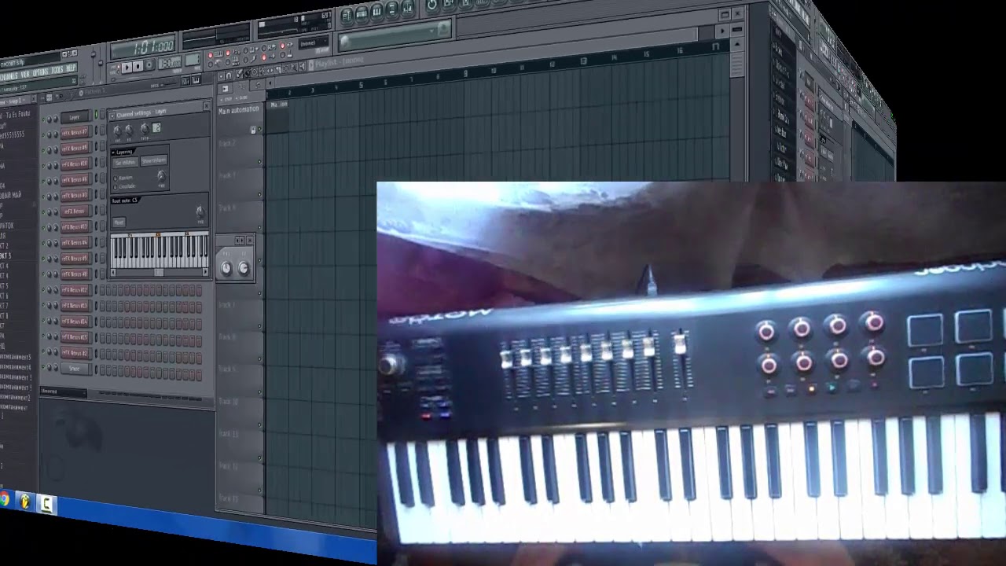The width and height of the screenshot is (1006, 566).
Task: Open Channel settings window menu arrow
Action: coord(112,116)
